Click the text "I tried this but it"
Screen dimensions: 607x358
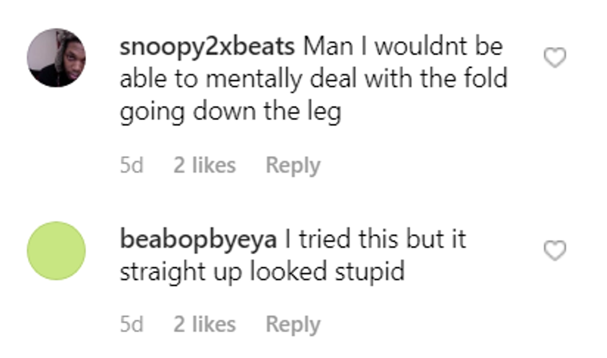click(x=375, y=240)
